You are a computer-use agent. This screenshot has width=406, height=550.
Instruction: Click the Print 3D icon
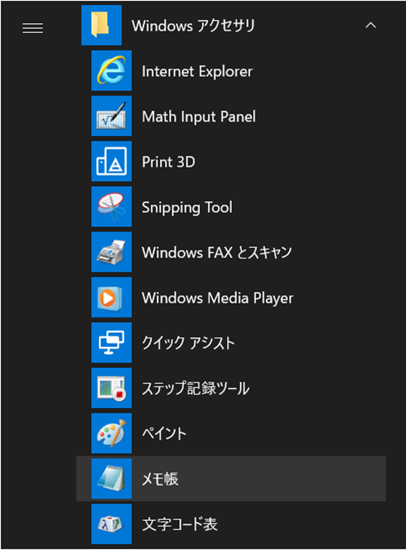point(112,161)
